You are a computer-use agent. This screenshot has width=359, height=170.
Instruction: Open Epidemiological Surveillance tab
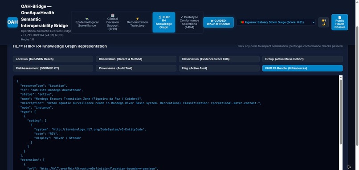[x=87, y=22]
